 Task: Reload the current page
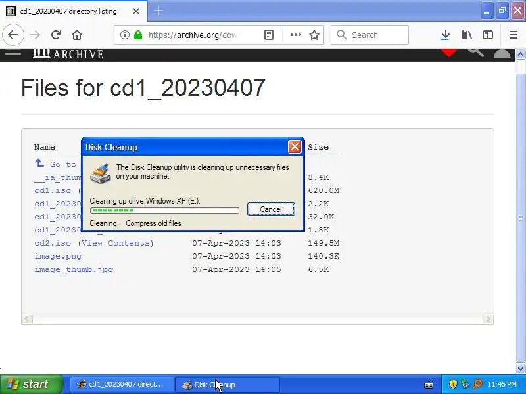pos(56,35)
